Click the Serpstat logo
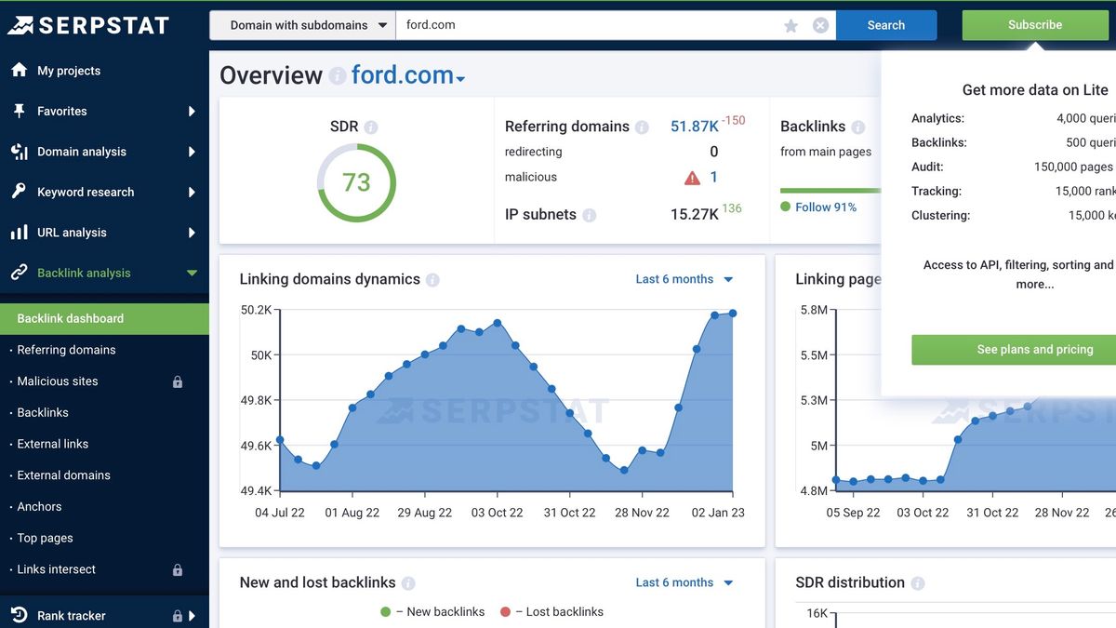Screen dimensions: 1116x628 (88, 24)
